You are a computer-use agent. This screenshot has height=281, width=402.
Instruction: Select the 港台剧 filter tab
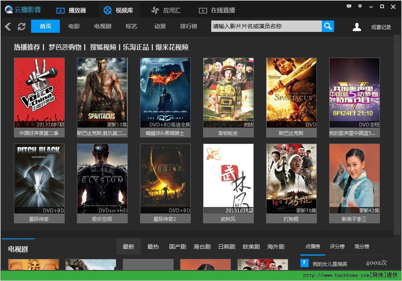click(x=202, y=247)
